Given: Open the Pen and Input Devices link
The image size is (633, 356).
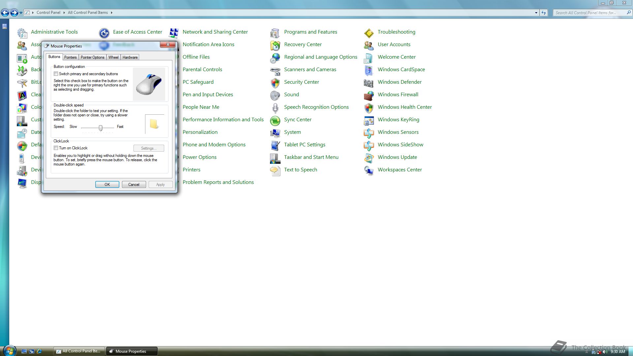Looking at the screenshot, I should [208, 95].
